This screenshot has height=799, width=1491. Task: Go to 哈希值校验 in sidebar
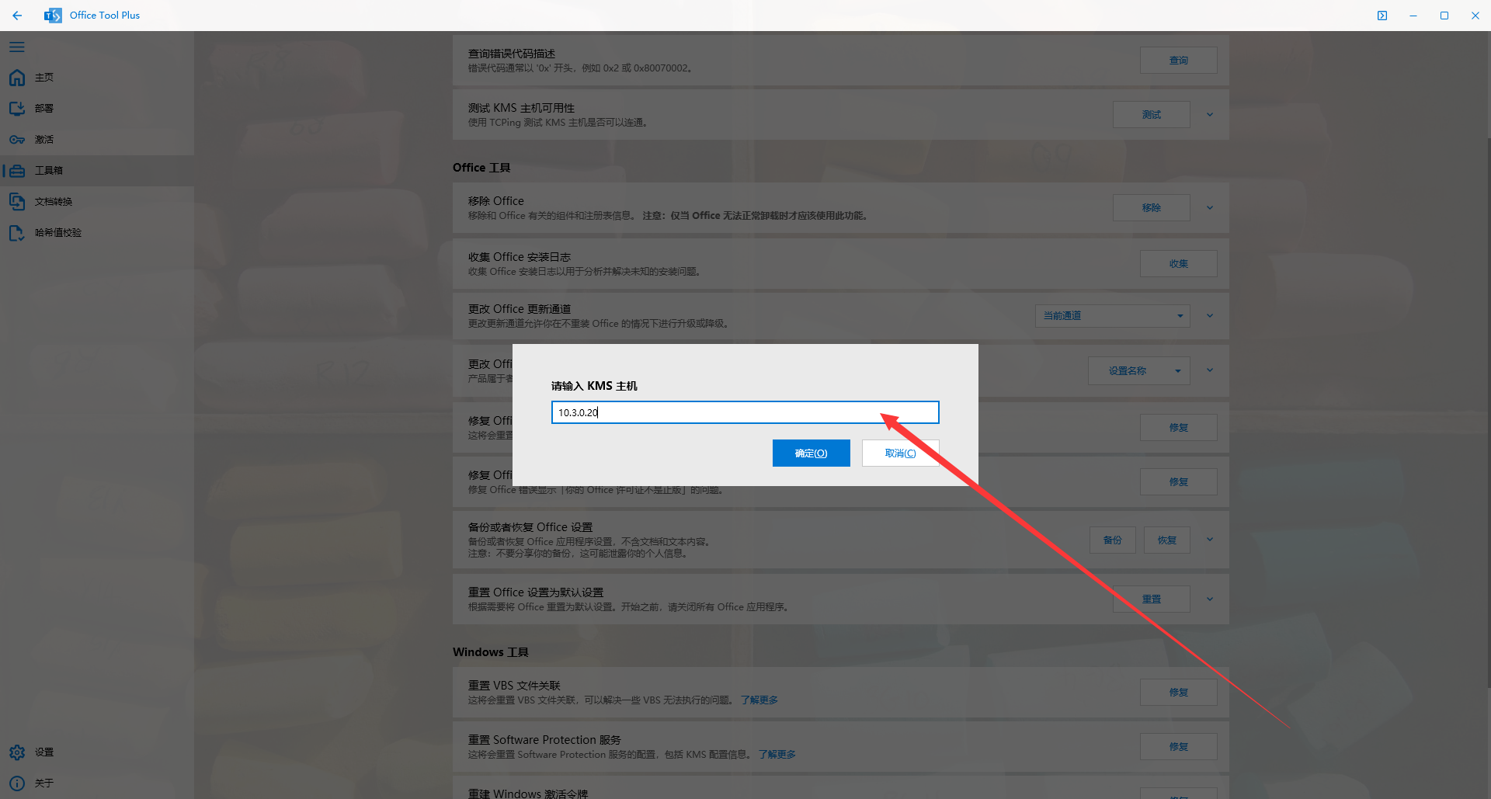pos(58,233)
